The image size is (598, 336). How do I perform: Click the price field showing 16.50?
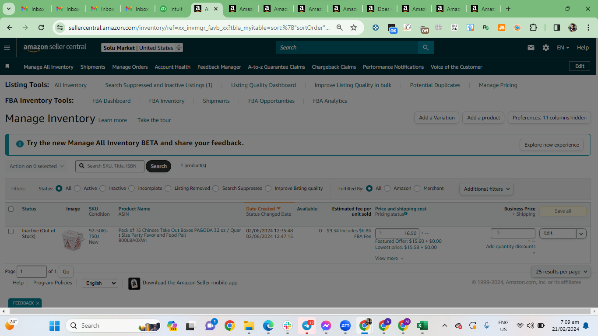click(x=397, y=233)
